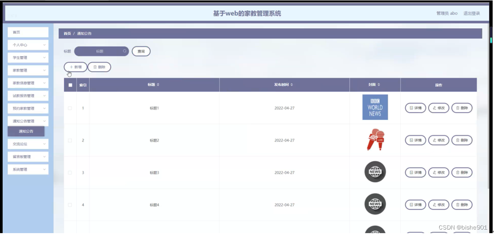Click 删除 for 标题2 row

[462, 140]
